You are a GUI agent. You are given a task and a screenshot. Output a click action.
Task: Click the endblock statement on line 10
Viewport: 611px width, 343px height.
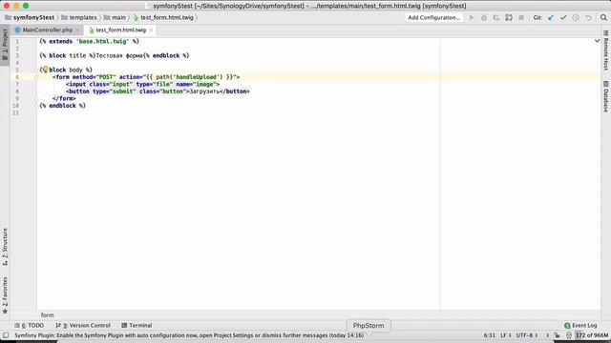point(62,106)
